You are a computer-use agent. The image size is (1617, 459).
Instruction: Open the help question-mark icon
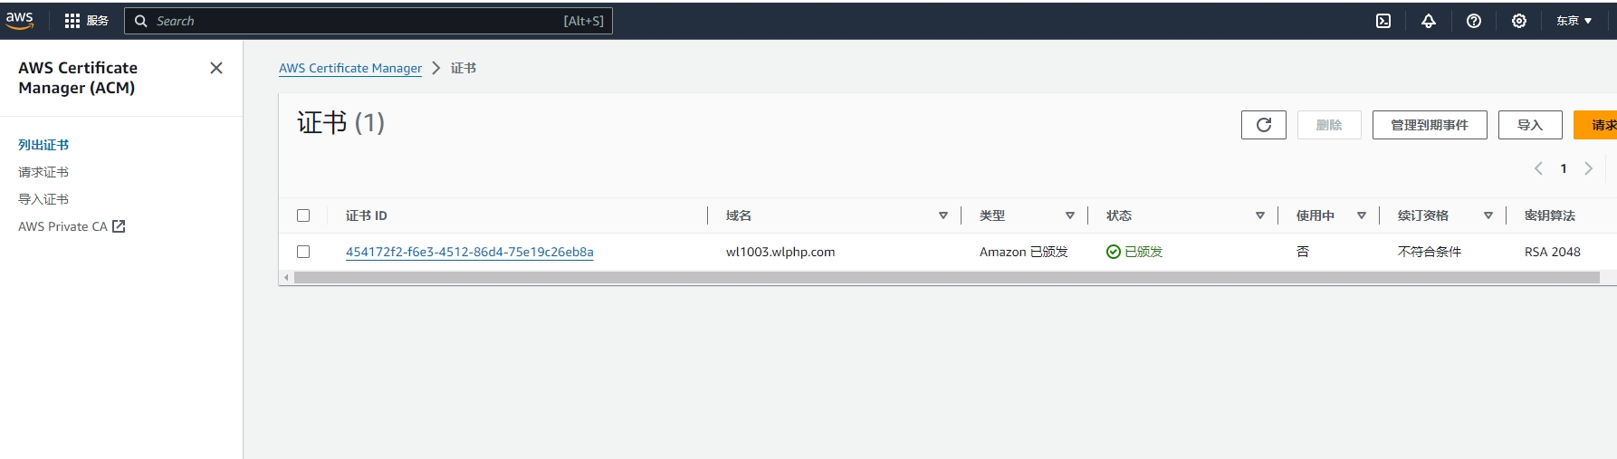click(x=1474, y=21)
